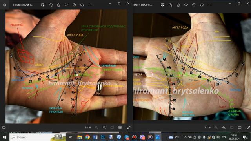
Task: Fit image to window in left Photos window
Action: click(112, 127)
